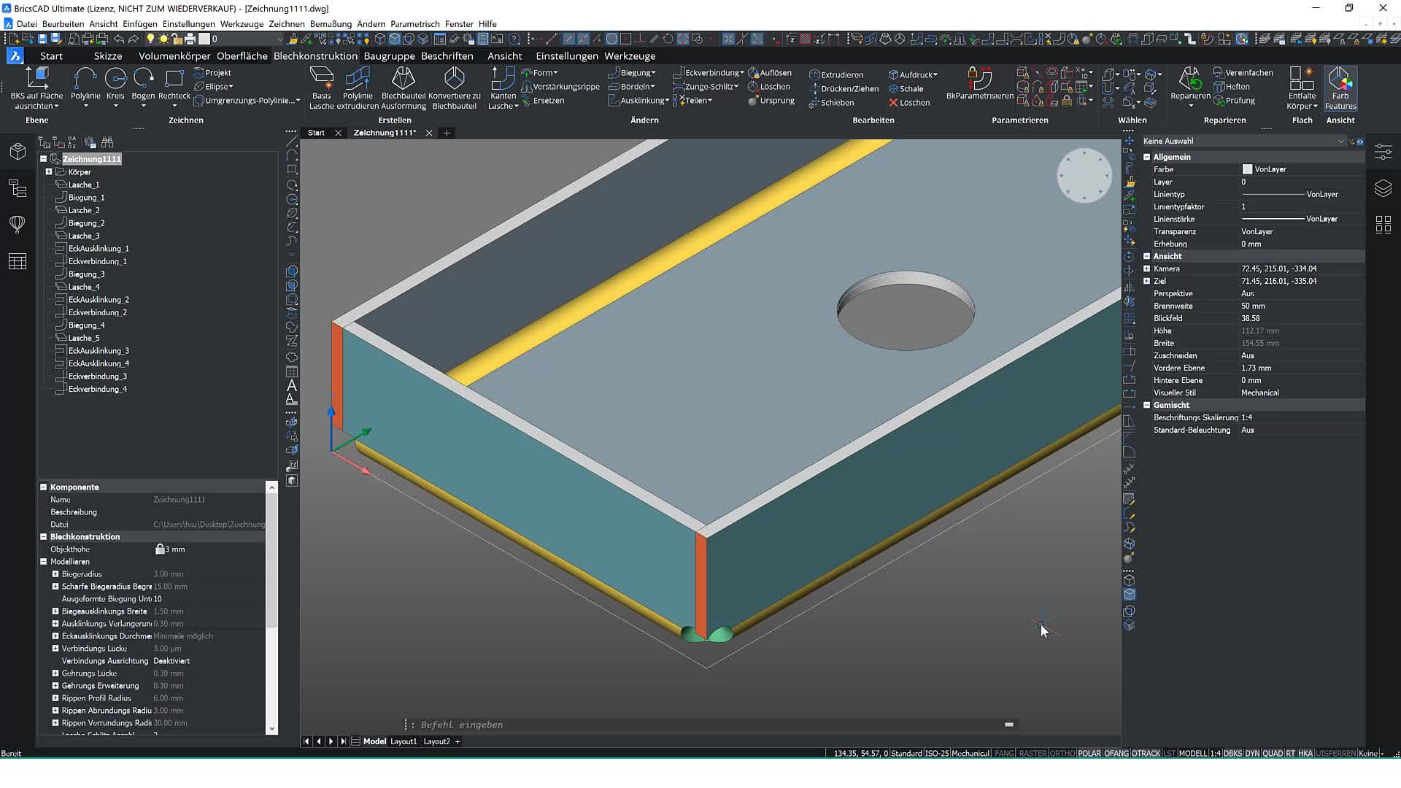Click the Ersetzen button
Image resolution: width=1401 pixels, height=788 pixels.
pyautogui.click(x=542, y=100)
